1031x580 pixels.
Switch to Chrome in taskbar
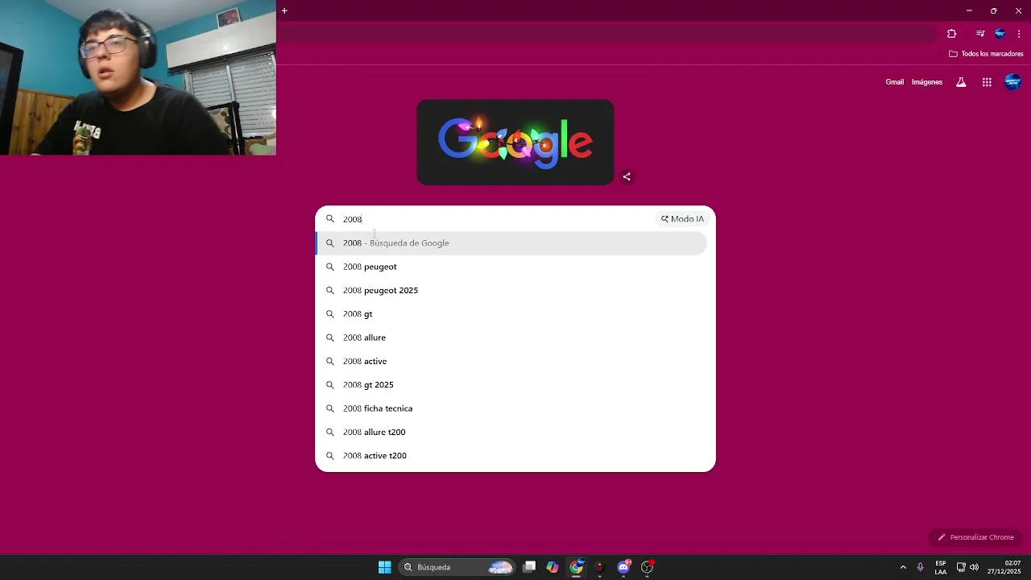pyautogui.click(x=577, y=567)
